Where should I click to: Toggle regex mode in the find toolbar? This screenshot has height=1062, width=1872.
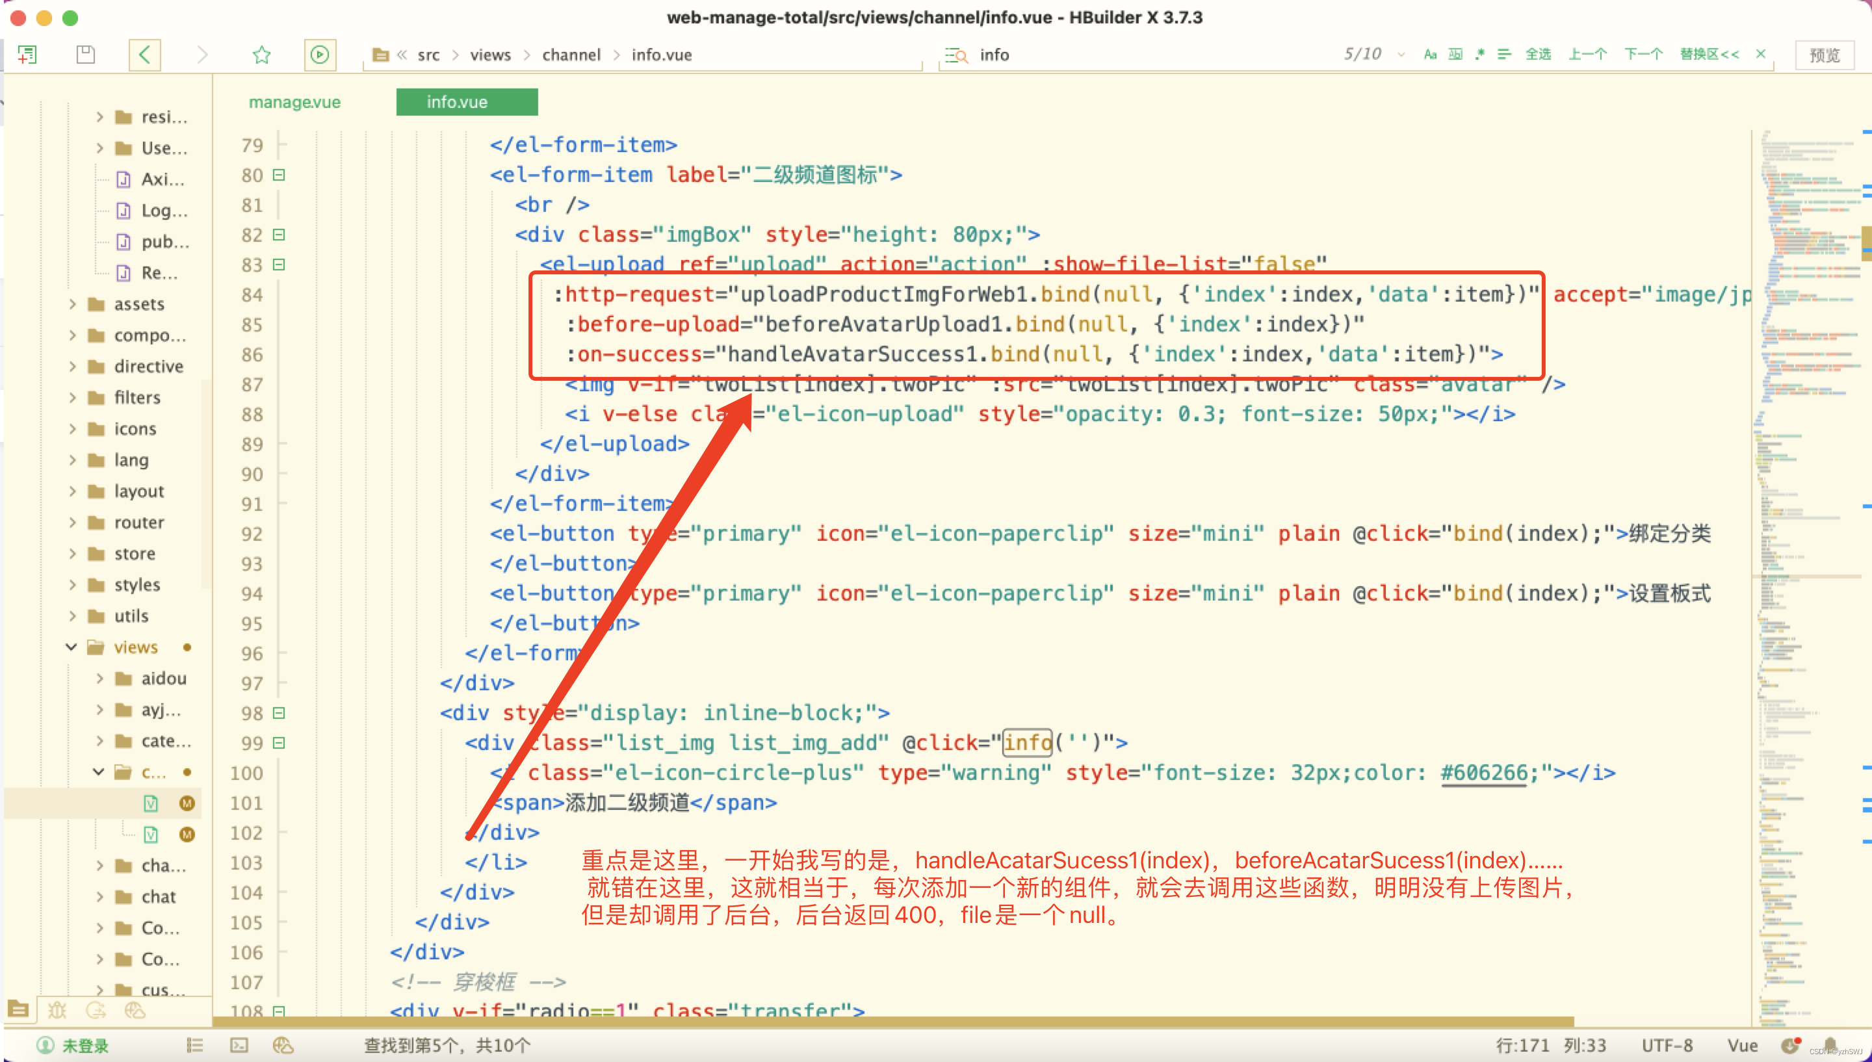1479,54
